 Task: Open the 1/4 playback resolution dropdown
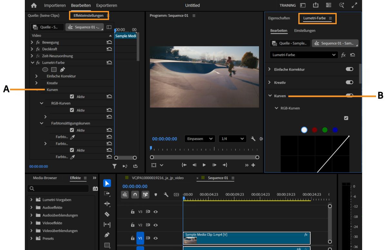(232, 139)
